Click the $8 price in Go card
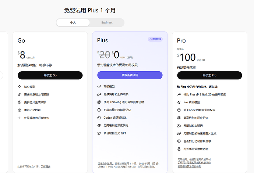This screenshot has width=254, height=173. (21, 55)
